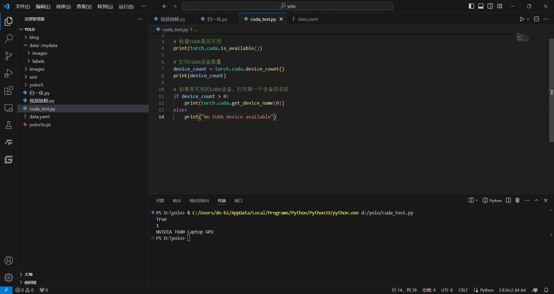Toggle the bottom panel visibility
The height and width of the screenshot is (294, 554).
[x=481, y=6]
